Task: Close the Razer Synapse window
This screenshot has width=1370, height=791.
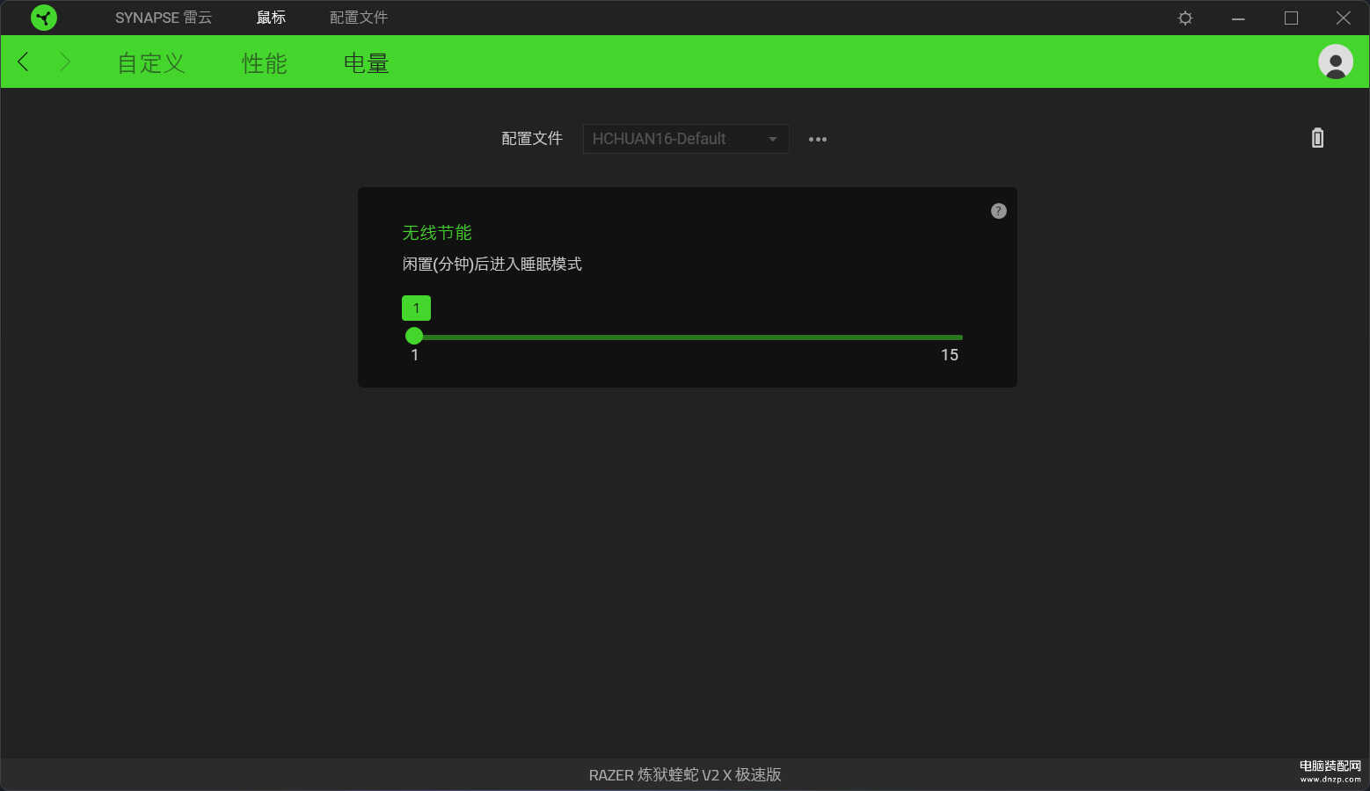Action: [x=1343, y=18]
